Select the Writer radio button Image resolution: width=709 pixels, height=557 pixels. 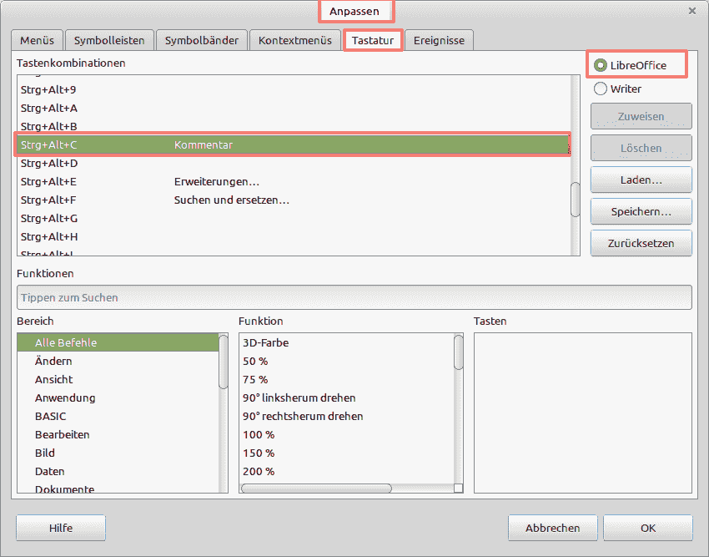pos(600,89)
